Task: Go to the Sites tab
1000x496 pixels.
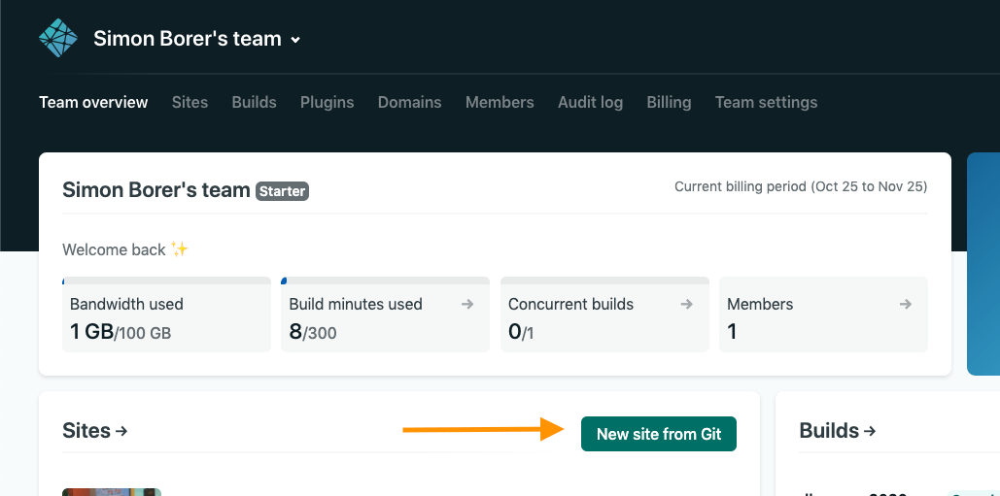Action: (x=190, y=102)
